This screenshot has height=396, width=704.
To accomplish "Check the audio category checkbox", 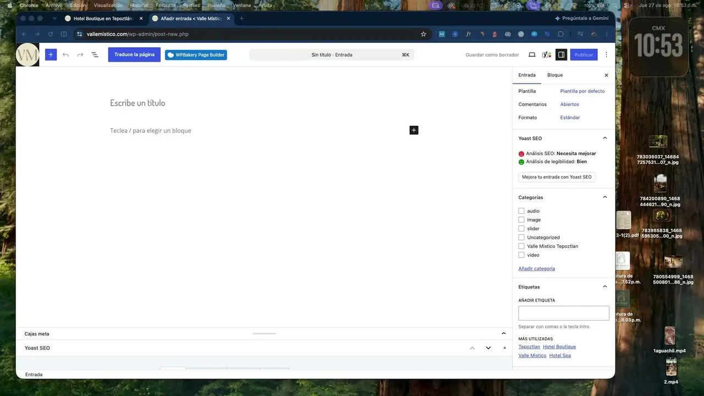I will [521, 211].
